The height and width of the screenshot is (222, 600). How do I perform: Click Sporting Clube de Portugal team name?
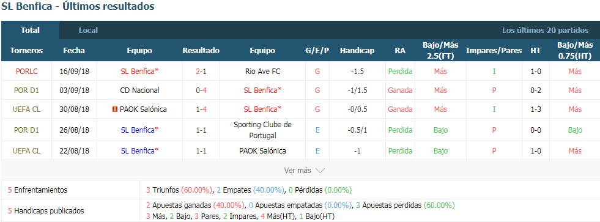pyautogui.click(x=262, y=130)
